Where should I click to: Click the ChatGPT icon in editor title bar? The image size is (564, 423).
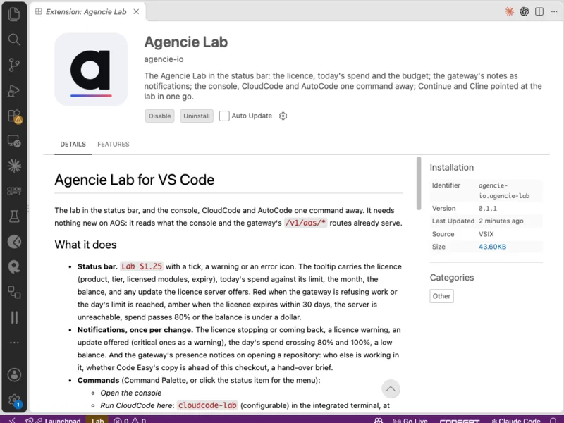[525, 11]
